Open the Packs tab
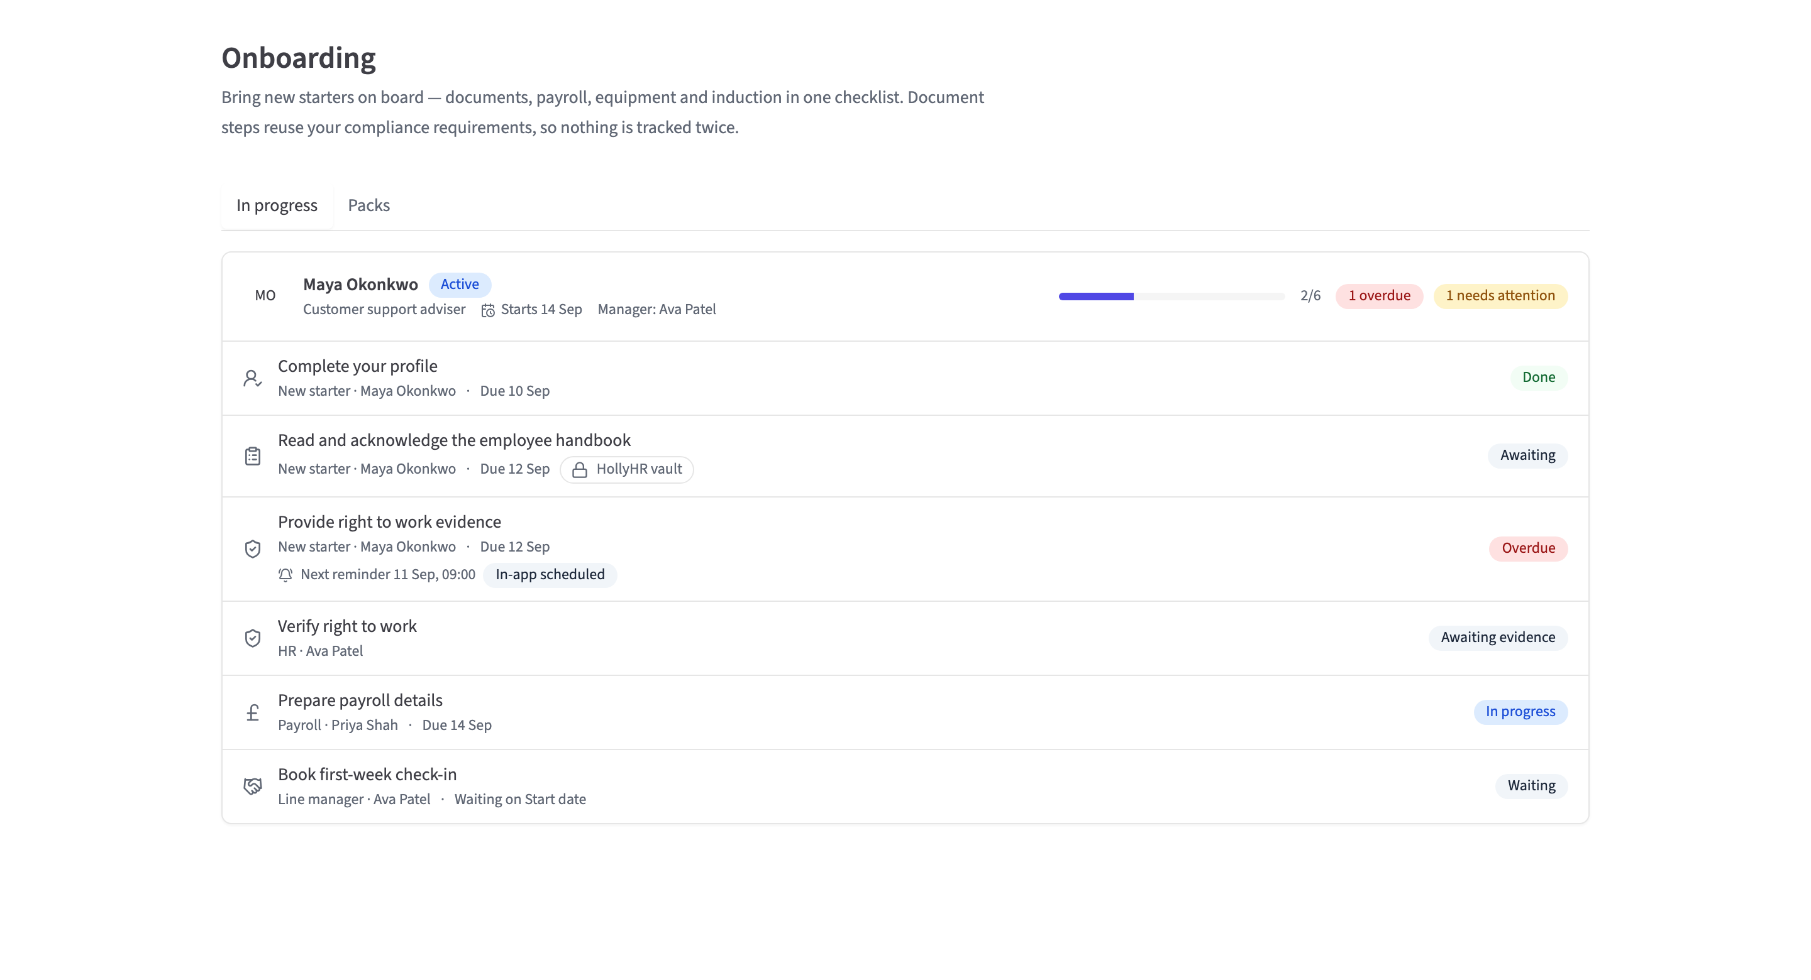1811x980 pixels. [x=368, y=206]
